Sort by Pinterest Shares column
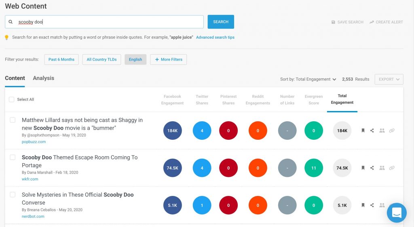Screen dimensions: 414x227 [x=228, y=100]
